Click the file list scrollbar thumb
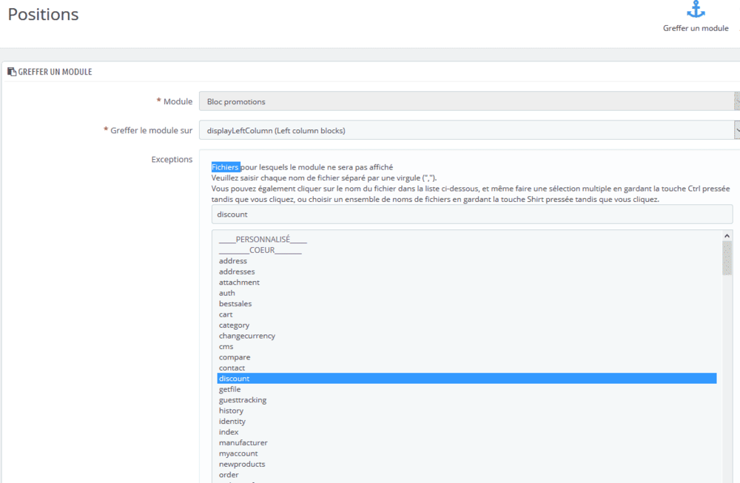 pyautogui.click(x=727, y=257)
